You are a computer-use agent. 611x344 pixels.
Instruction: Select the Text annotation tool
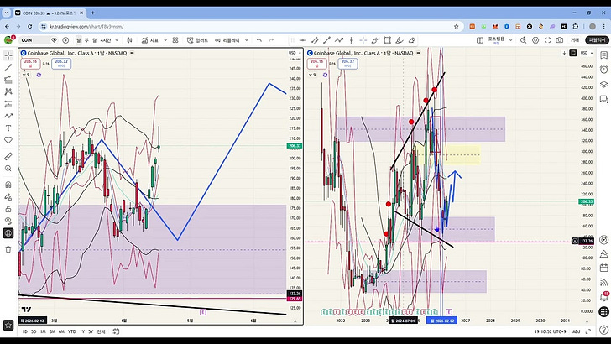coord(8,128)
